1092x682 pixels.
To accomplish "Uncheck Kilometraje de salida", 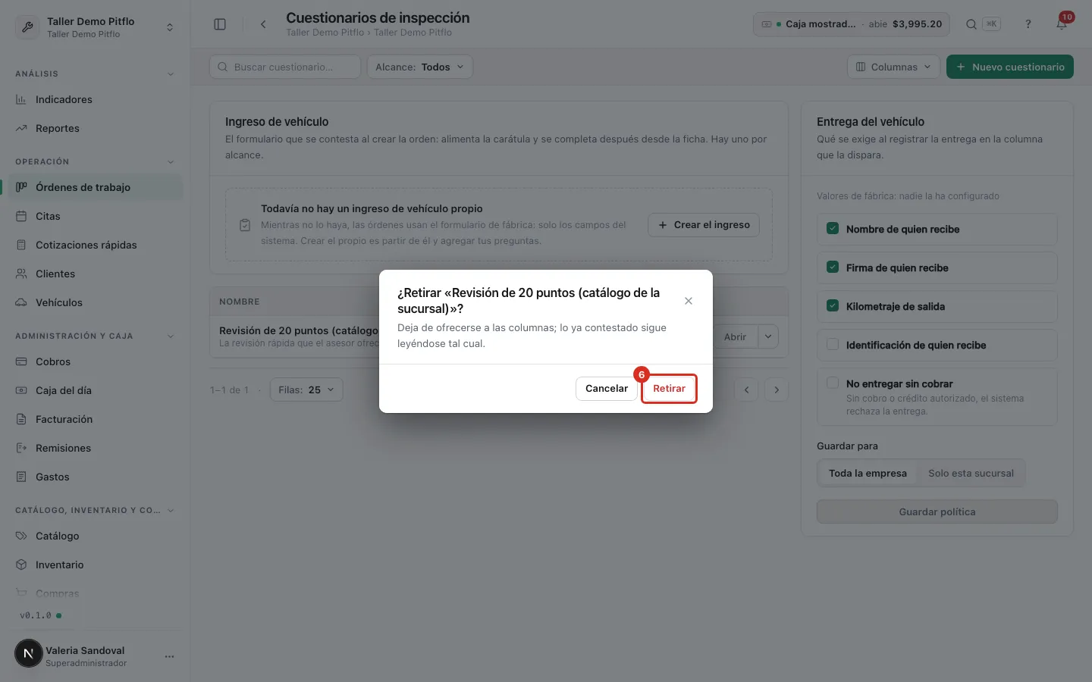I will coord(833,306).
